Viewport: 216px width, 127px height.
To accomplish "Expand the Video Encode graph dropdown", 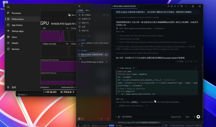I will (42, 44).
